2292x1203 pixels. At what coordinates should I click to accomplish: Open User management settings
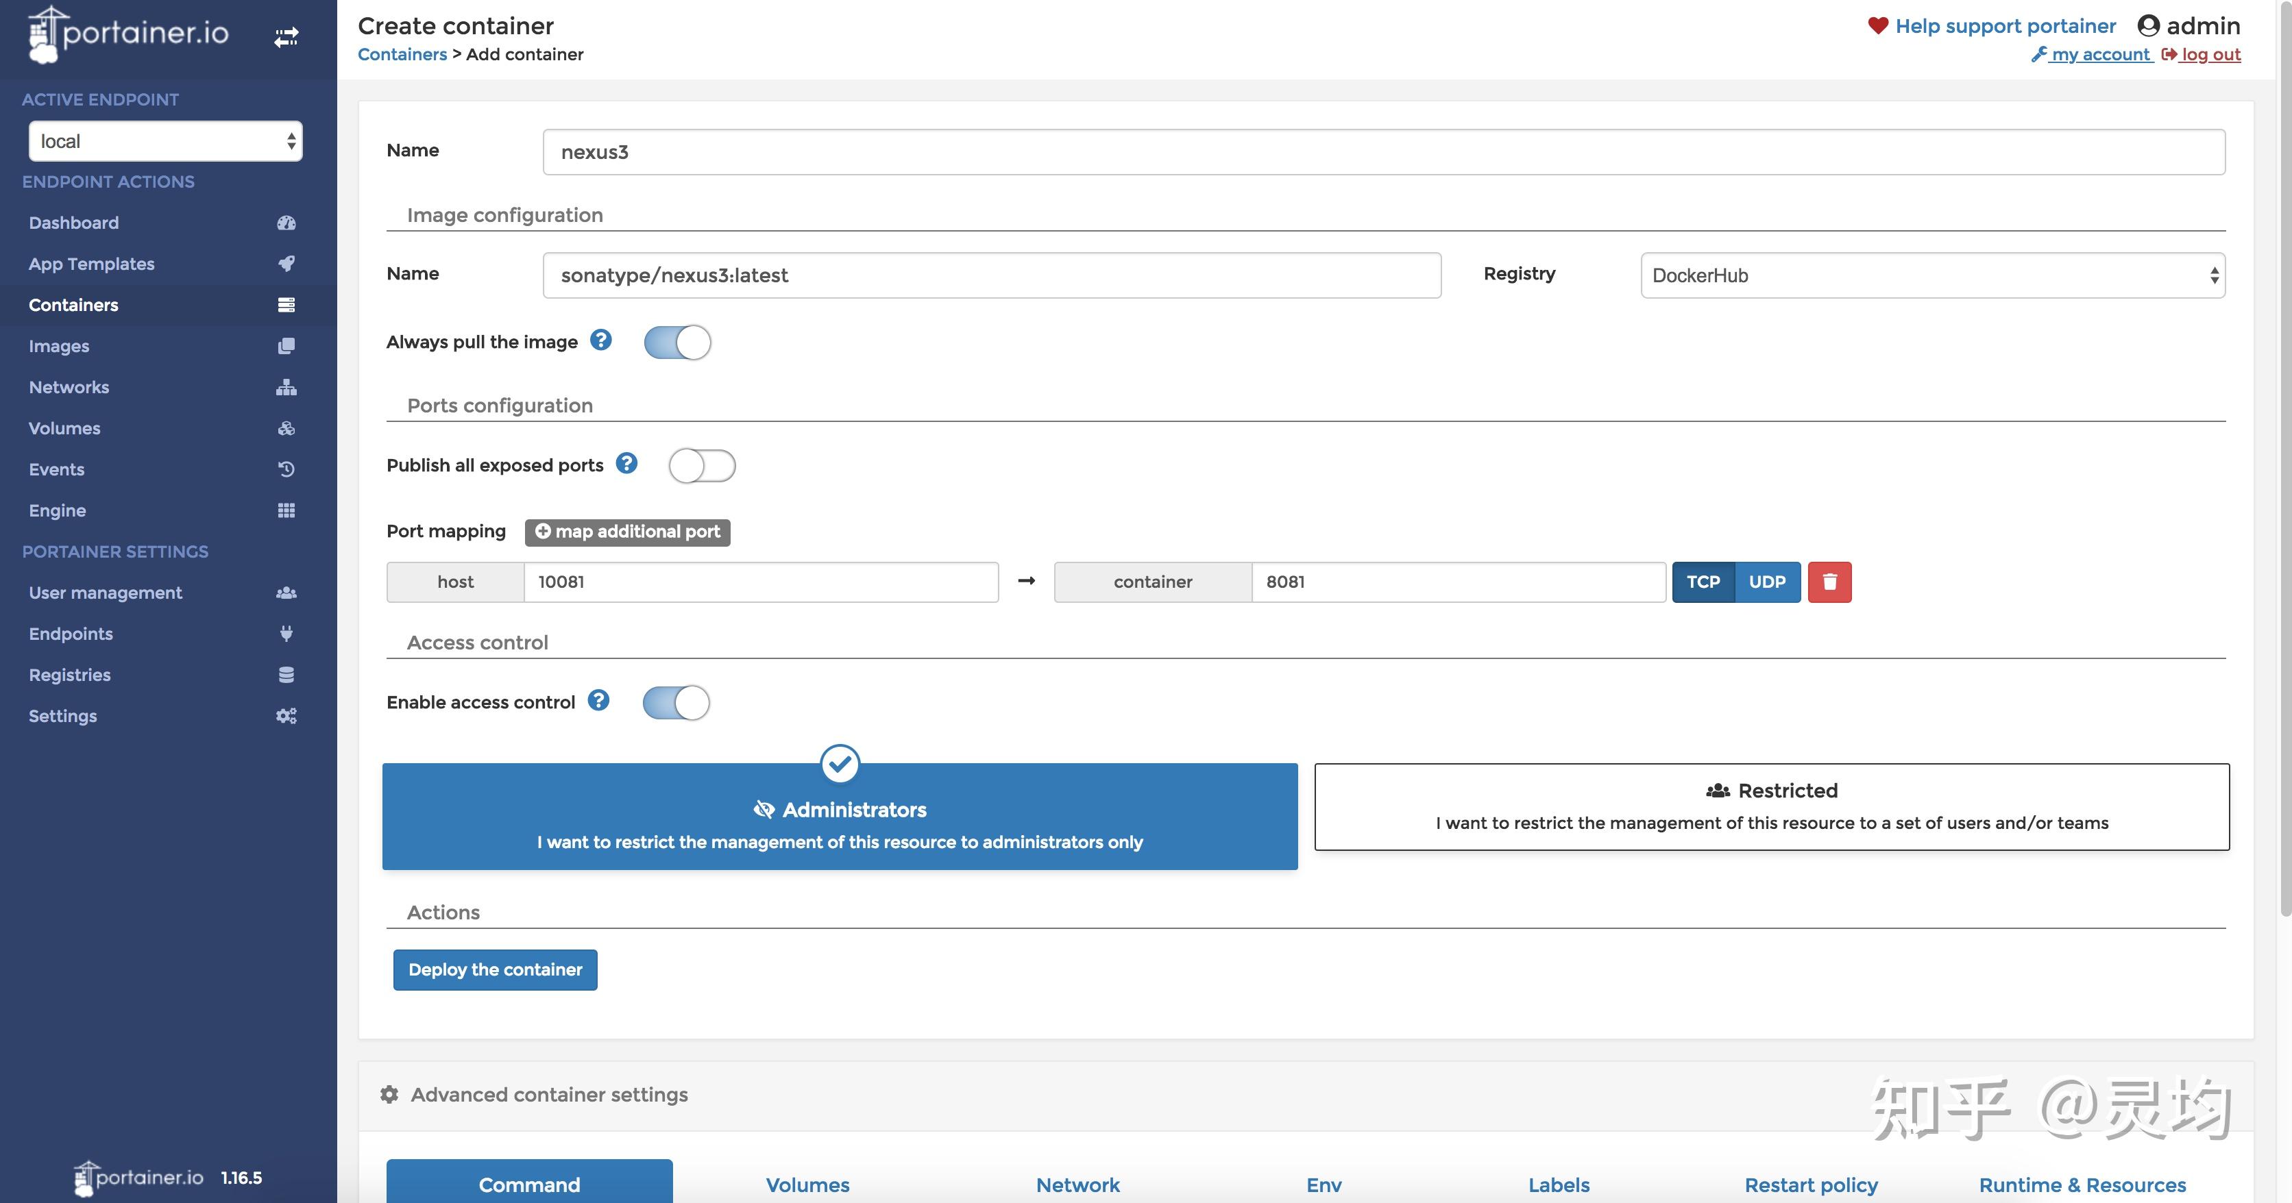(105, 592)
